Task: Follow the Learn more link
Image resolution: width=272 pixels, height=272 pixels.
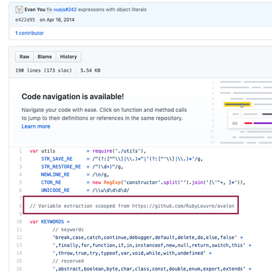Action: pos(36,126)
